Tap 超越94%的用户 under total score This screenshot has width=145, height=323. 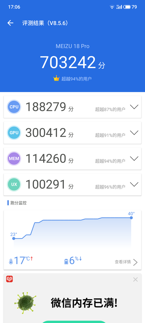point(76,79)
